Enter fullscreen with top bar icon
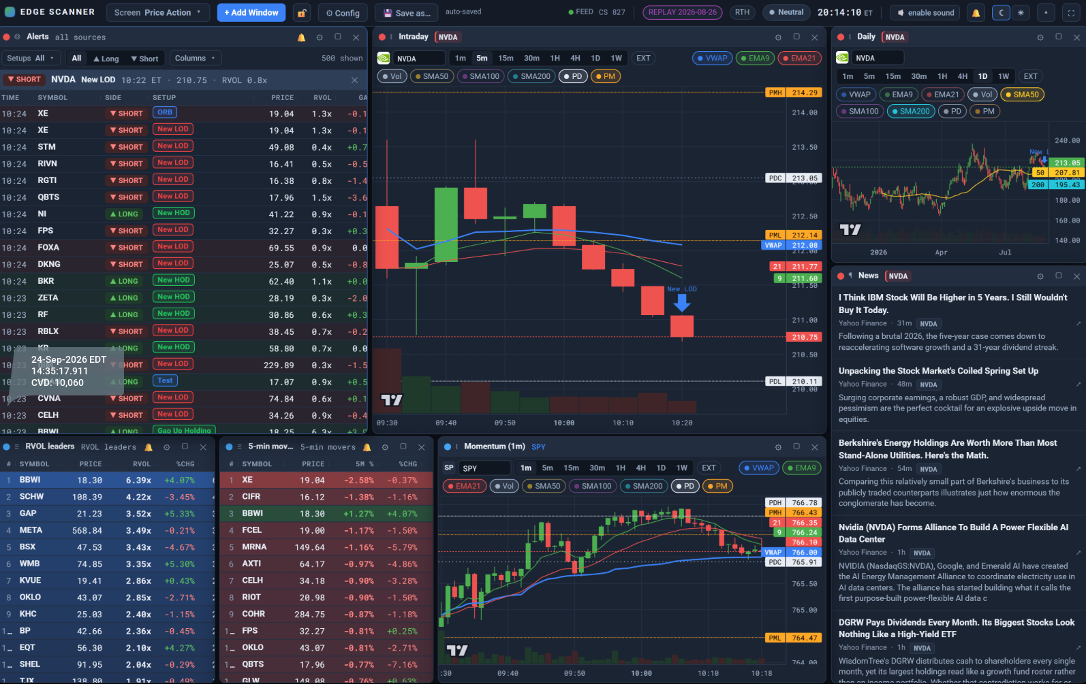The width and height of the screenshot is (1086, 684). click(x=1072, y=13)
